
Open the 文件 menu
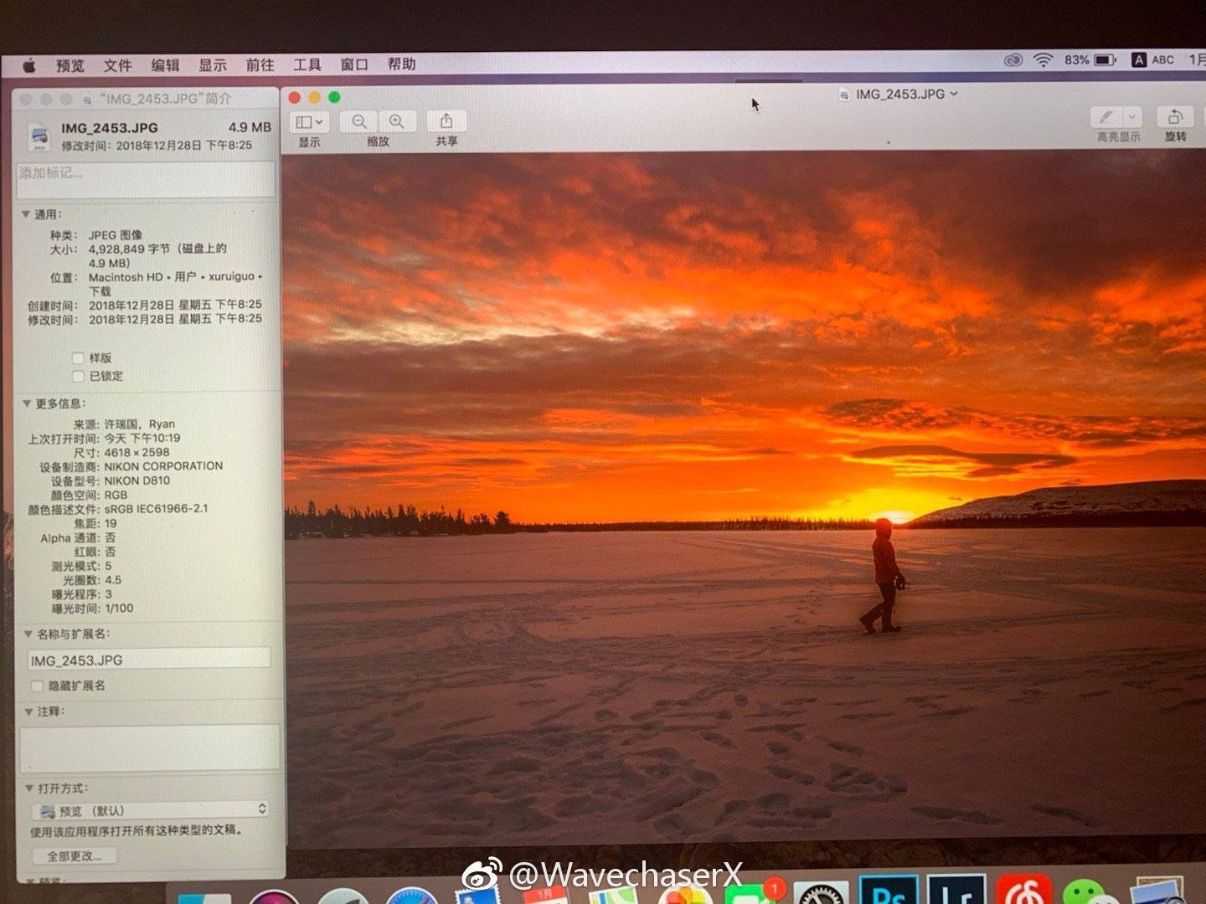117,65
